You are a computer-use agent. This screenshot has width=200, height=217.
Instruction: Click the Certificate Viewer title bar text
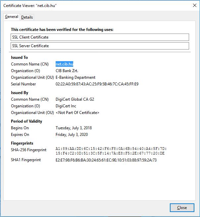[x=30, y=6]
